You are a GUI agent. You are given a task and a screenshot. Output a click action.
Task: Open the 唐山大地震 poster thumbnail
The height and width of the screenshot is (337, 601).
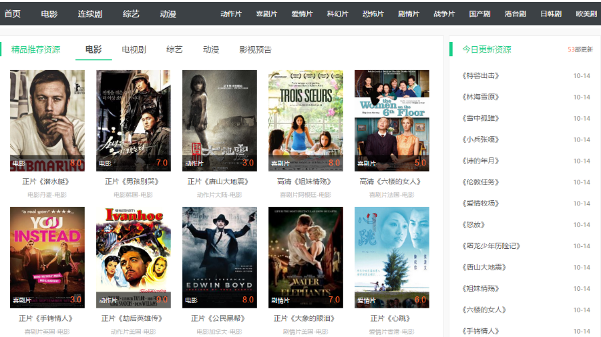(220, 120)
